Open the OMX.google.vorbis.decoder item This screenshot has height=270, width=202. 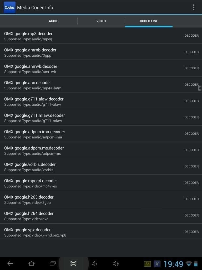[x=101, y=167]
